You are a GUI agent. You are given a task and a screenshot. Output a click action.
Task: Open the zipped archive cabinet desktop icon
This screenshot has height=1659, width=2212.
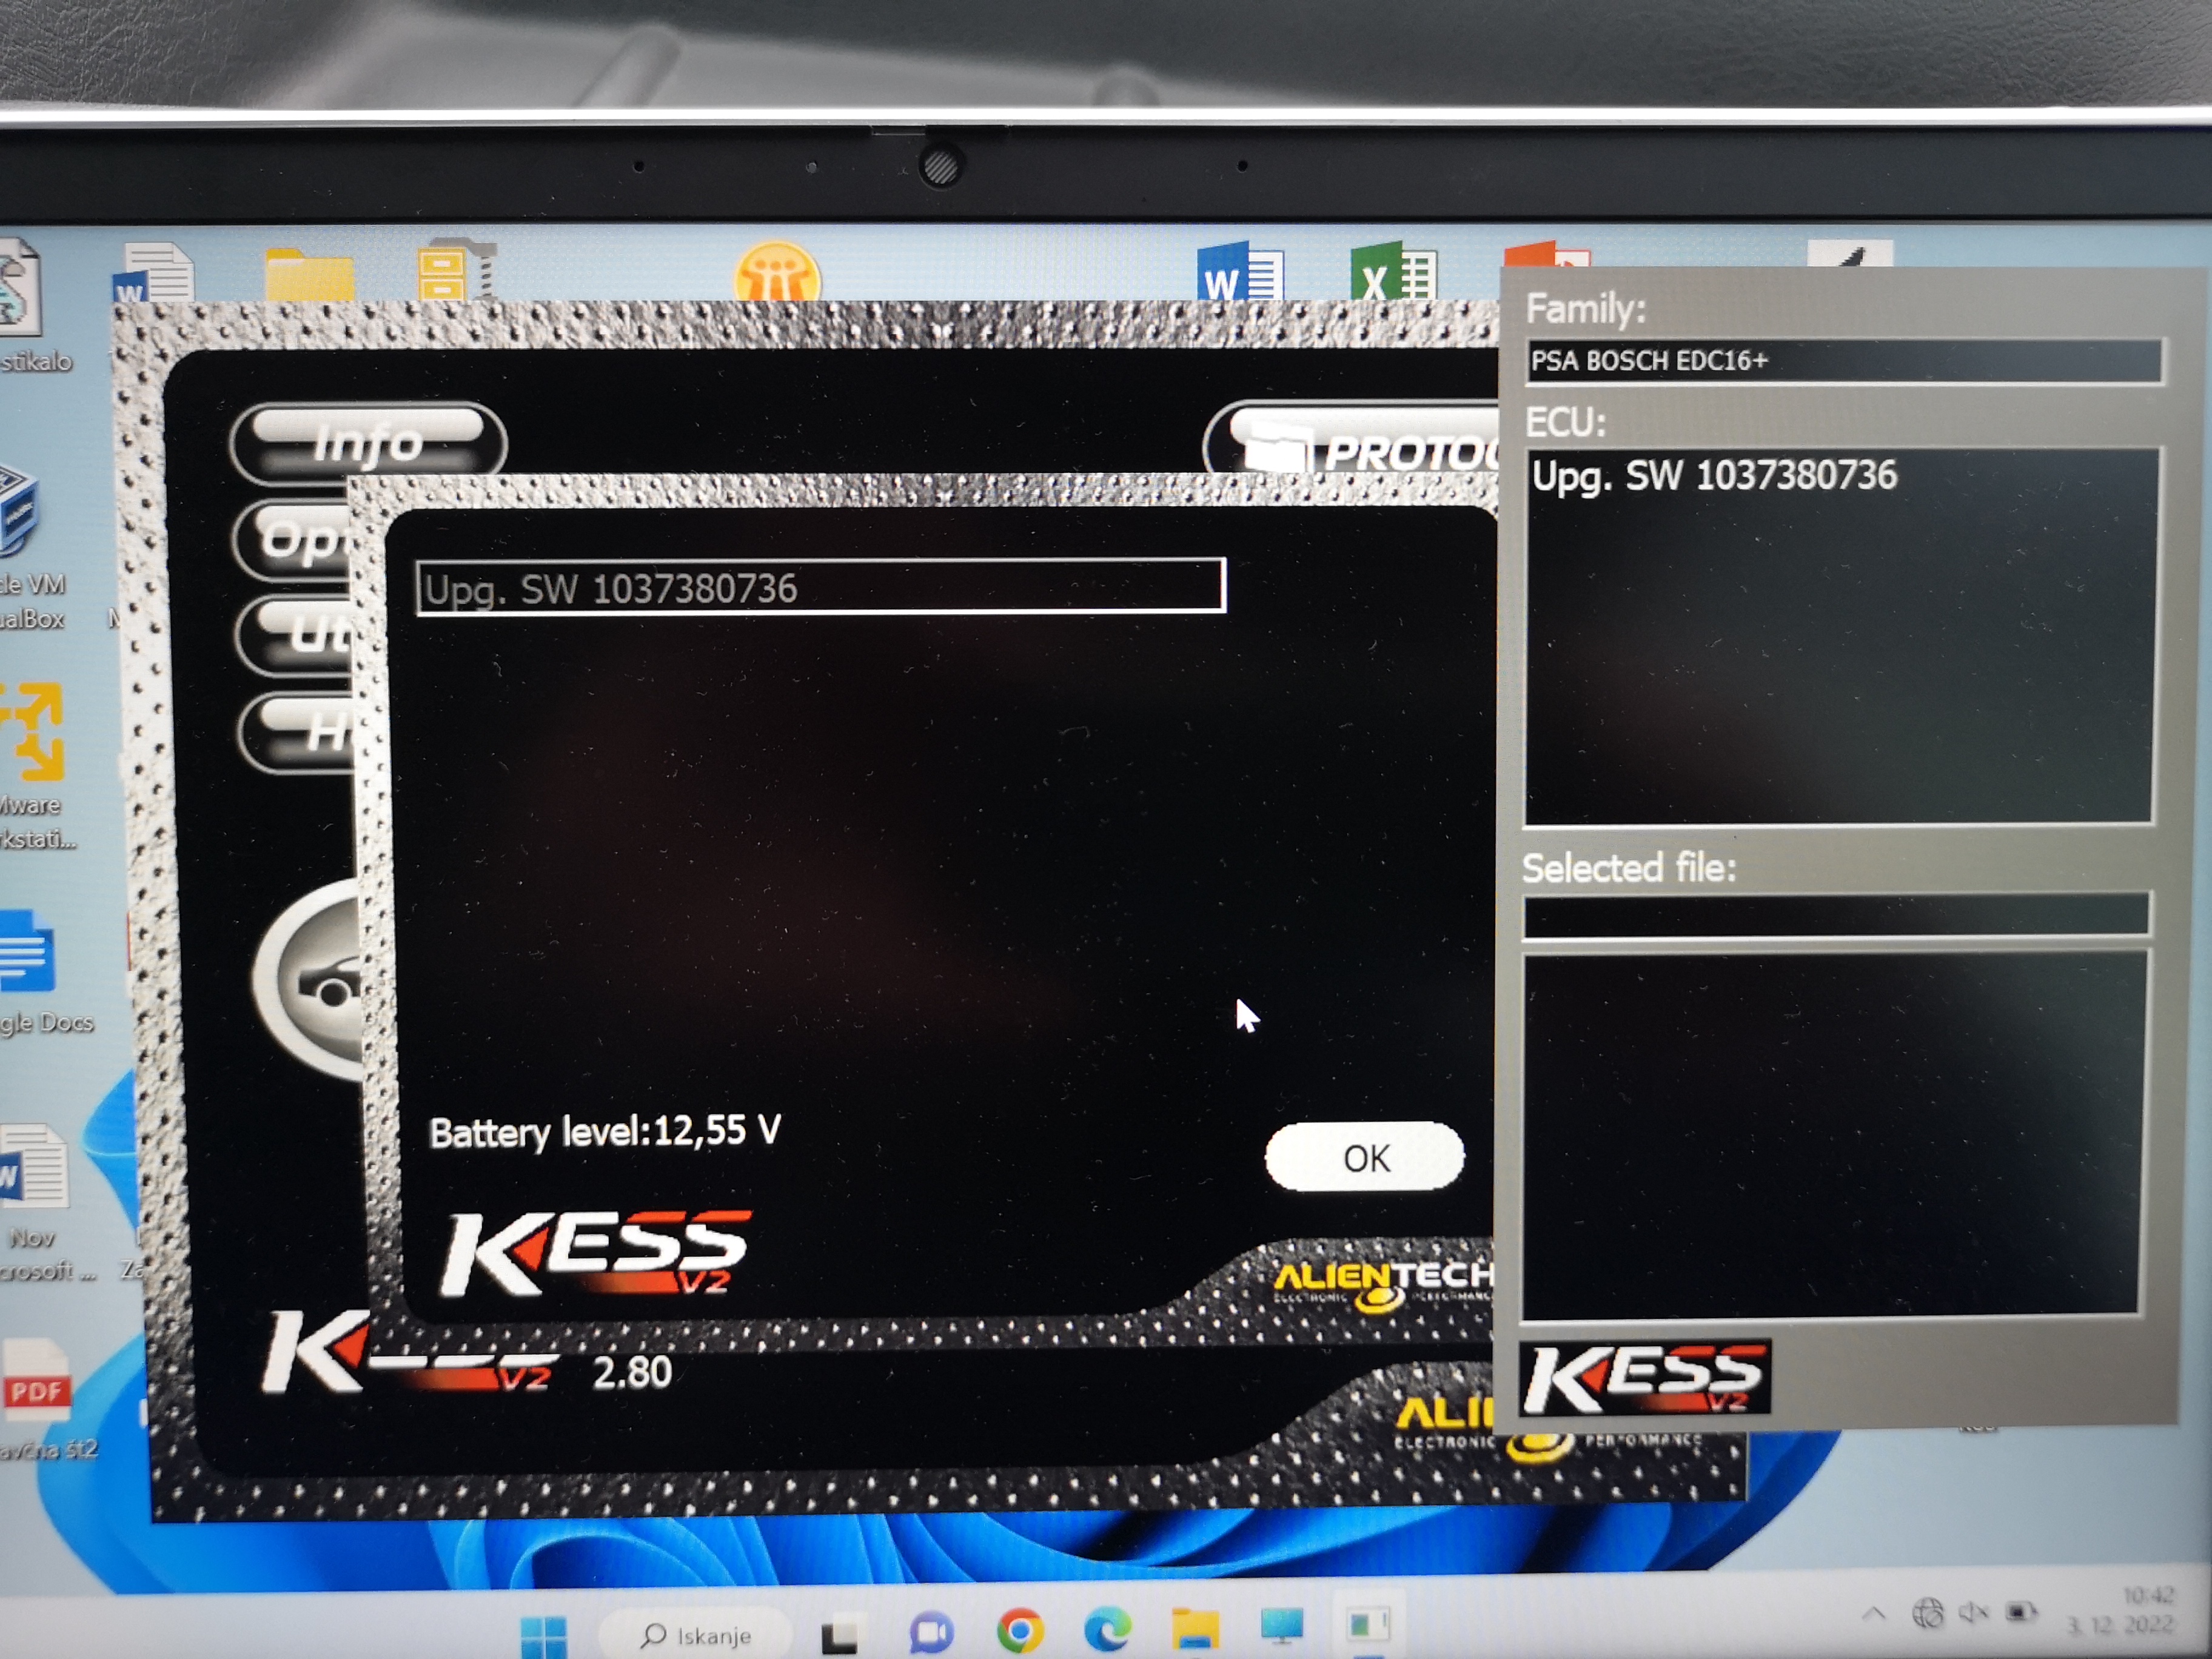[x=457, y=269]
